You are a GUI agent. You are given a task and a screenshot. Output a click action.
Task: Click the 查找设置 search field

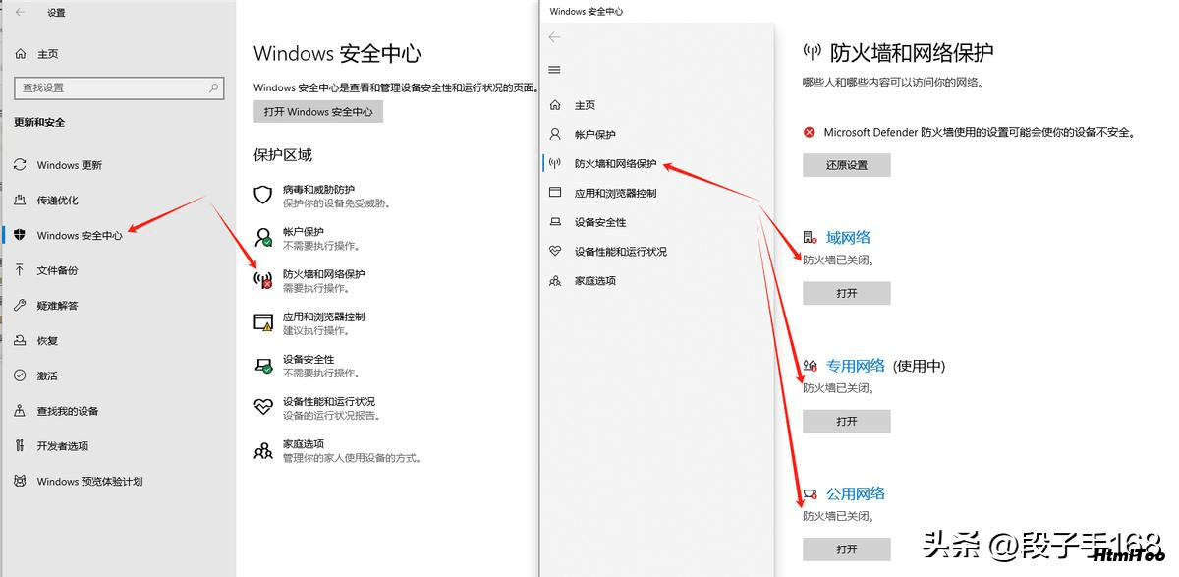pyautogui.click(x=119, y=87)
